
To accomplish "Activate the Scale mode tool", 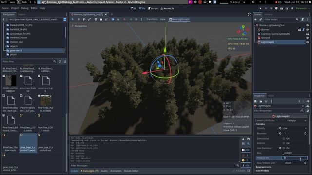I will (89, 19).
